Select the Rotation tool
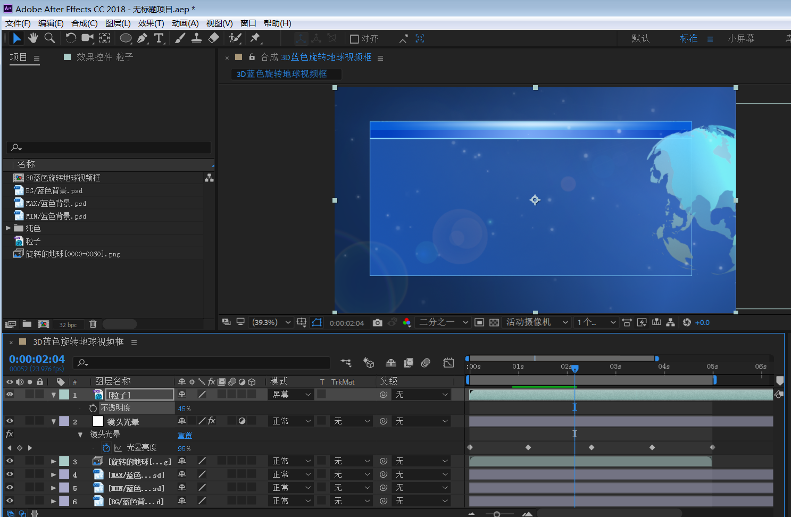The height and width of the screenshot is (517, 791). click(70, 38)
